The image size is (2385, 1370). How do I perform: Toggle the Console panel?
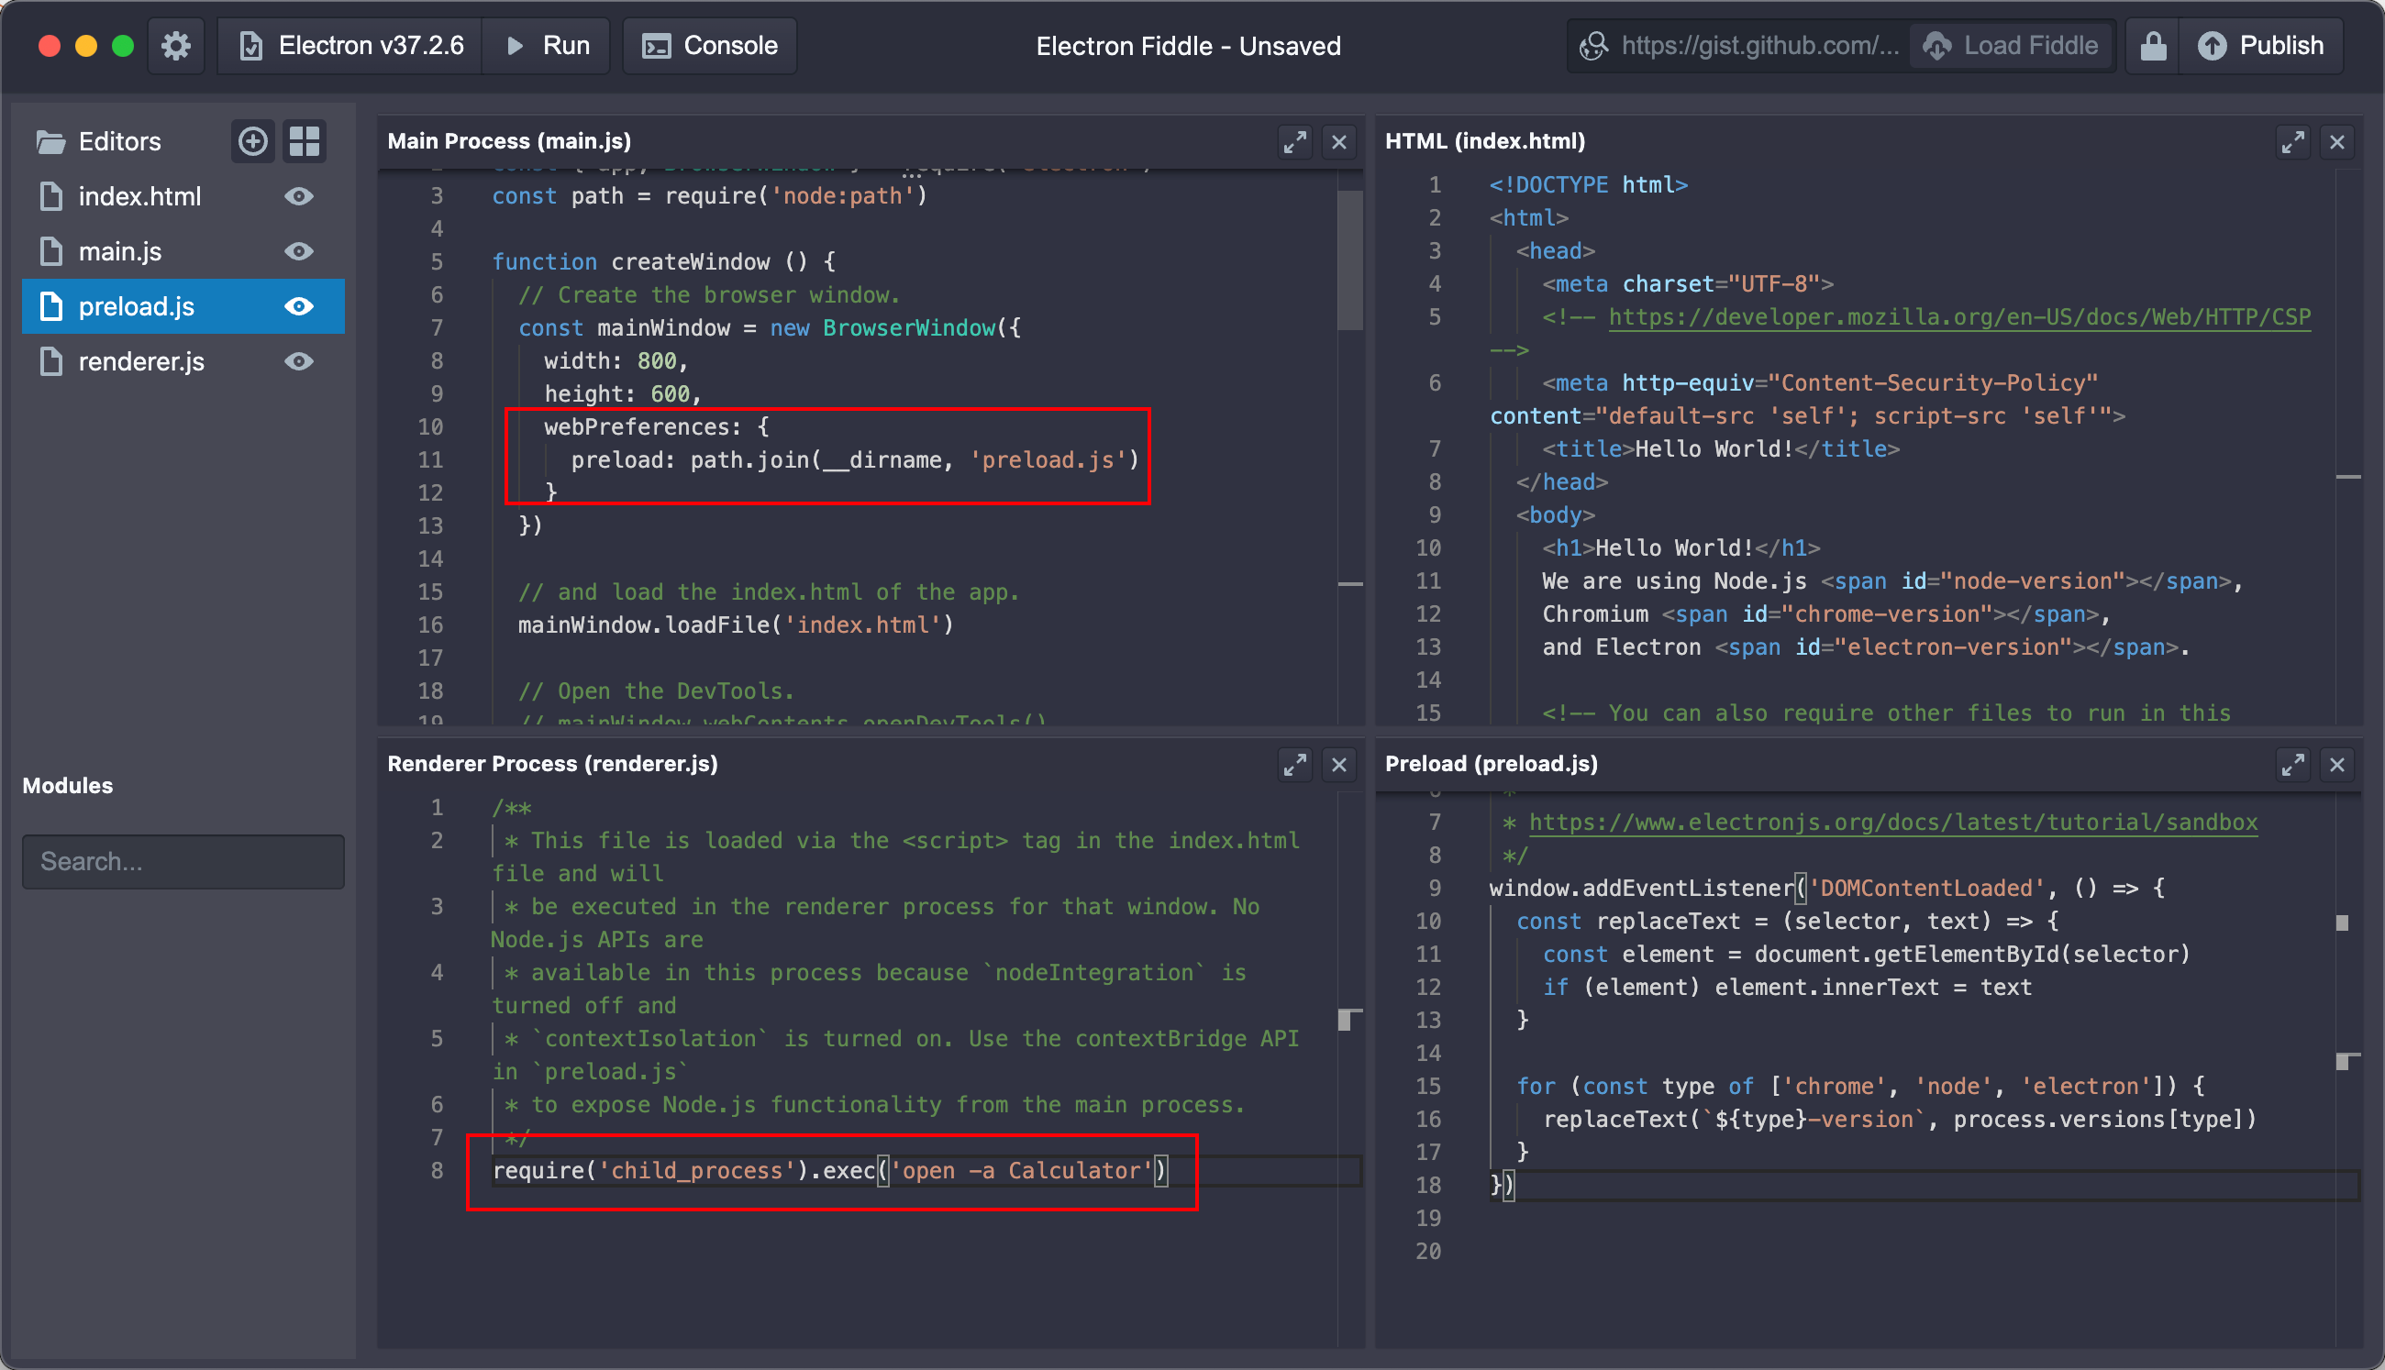(710, 45)
